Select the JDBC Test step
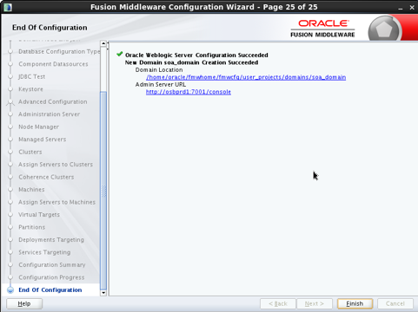Viewport: 418px width, 312px height. [x=32, y=76]
